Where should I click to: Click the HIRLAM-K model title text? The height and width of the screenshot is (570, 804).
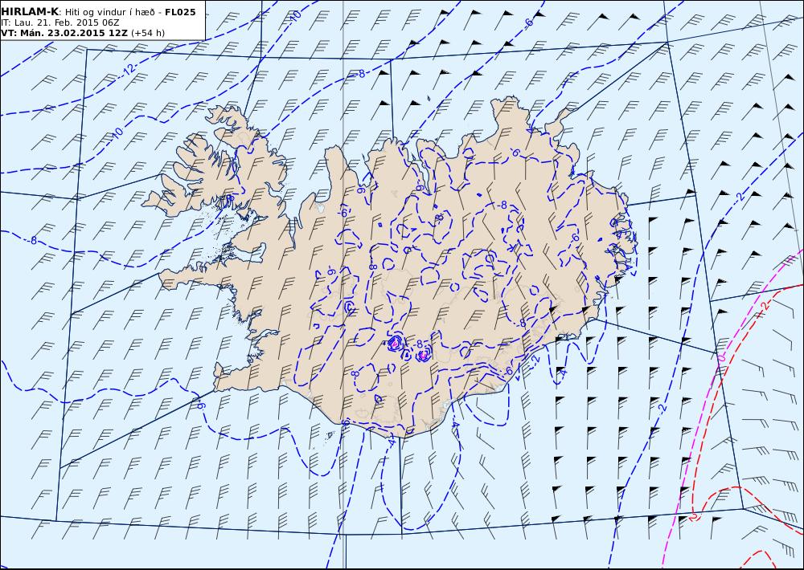click(x=30, y=12)
